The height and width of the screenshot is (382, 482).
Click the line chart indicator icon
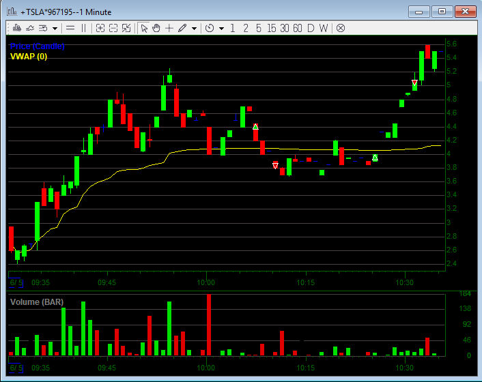[x=30, y=28]
